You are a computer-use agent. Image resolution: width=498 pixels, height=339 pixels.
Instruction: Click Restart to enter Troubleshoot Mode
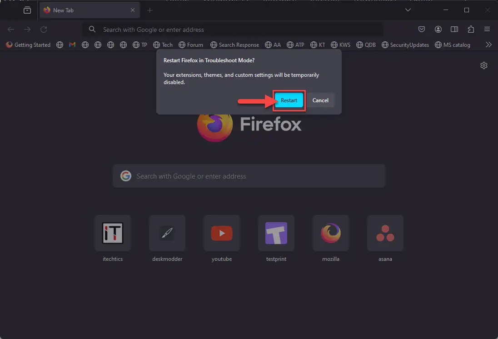click(289, 100)
